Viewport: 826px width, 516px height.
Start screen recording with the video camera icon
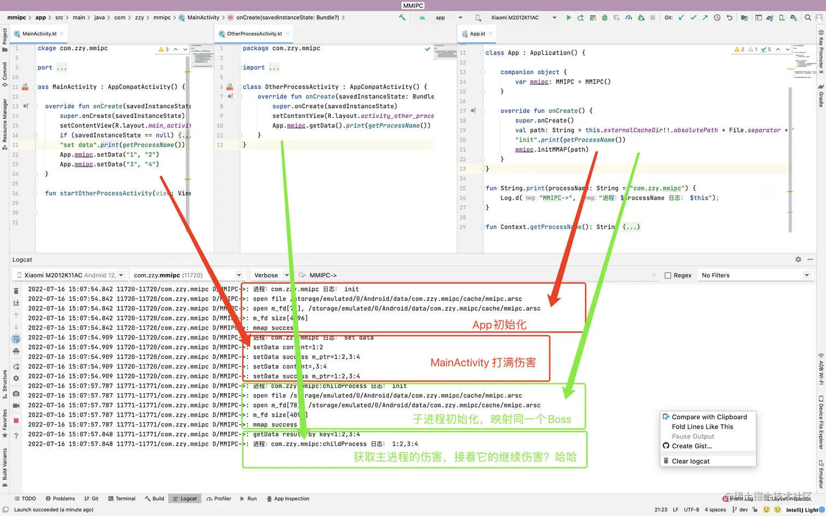[16, 405]
